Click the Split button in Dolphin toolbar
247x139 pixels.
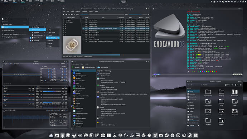[x=227, y=85]
